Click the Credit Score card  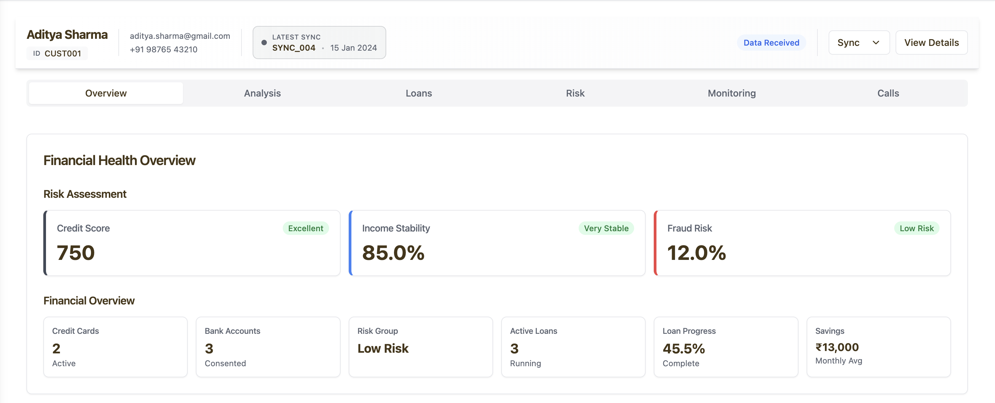[192, 243]
